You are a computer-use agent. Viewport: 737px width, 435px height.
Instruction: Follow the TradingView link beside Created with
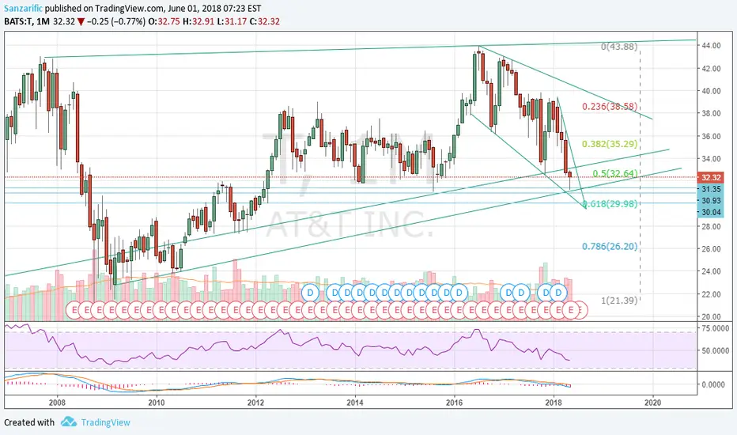coord(106,422)
